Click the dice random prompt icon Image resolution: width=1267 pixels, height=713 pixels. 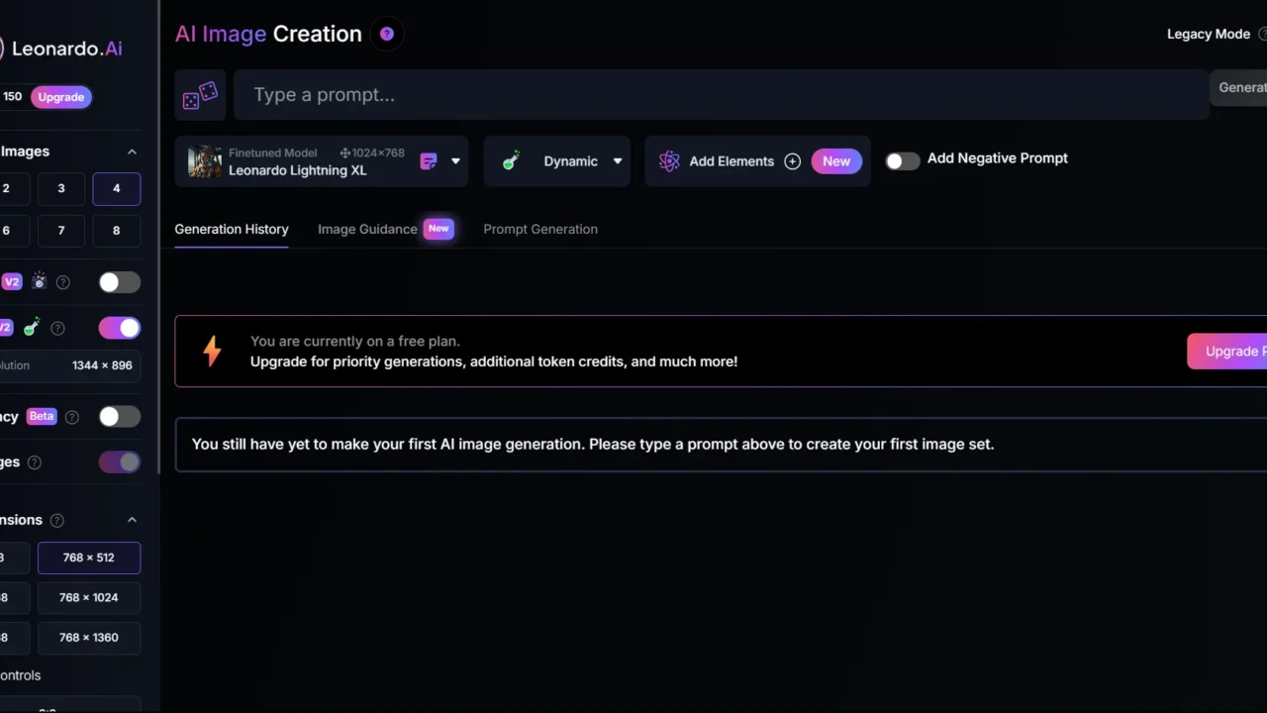coord(200,95)
